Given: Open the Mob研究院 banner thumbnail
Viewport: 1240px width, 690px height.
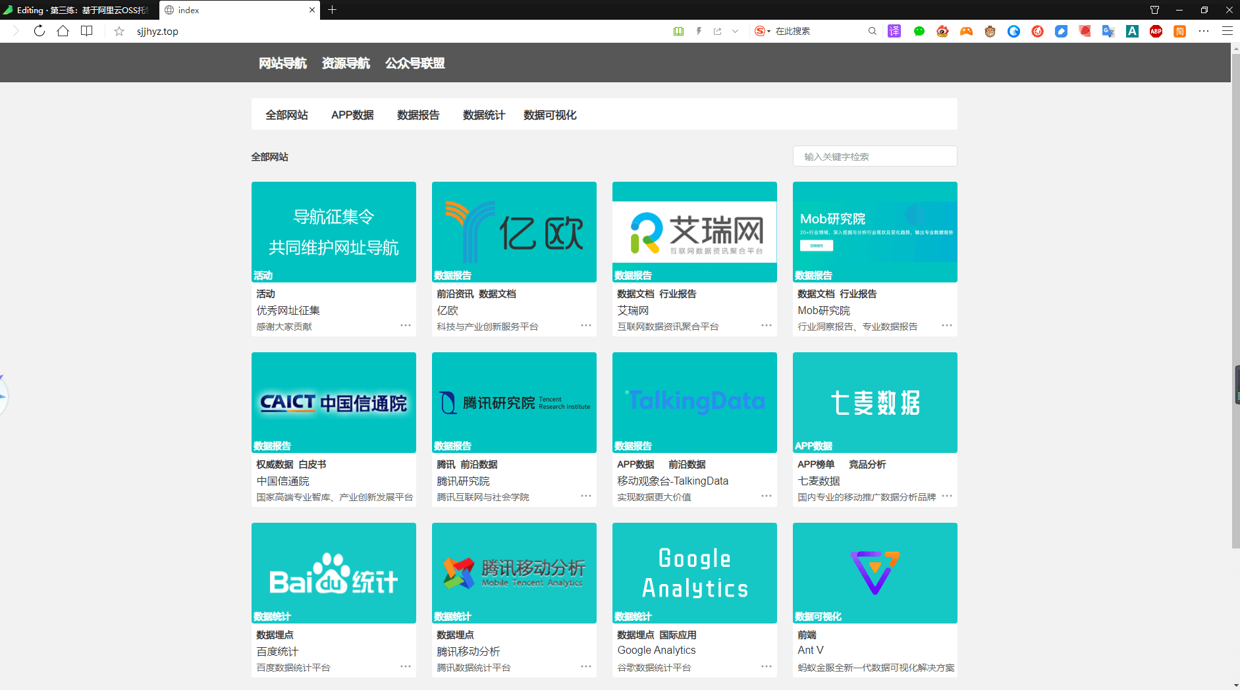Looking at the screenshot, I should (x=875, y=232).
